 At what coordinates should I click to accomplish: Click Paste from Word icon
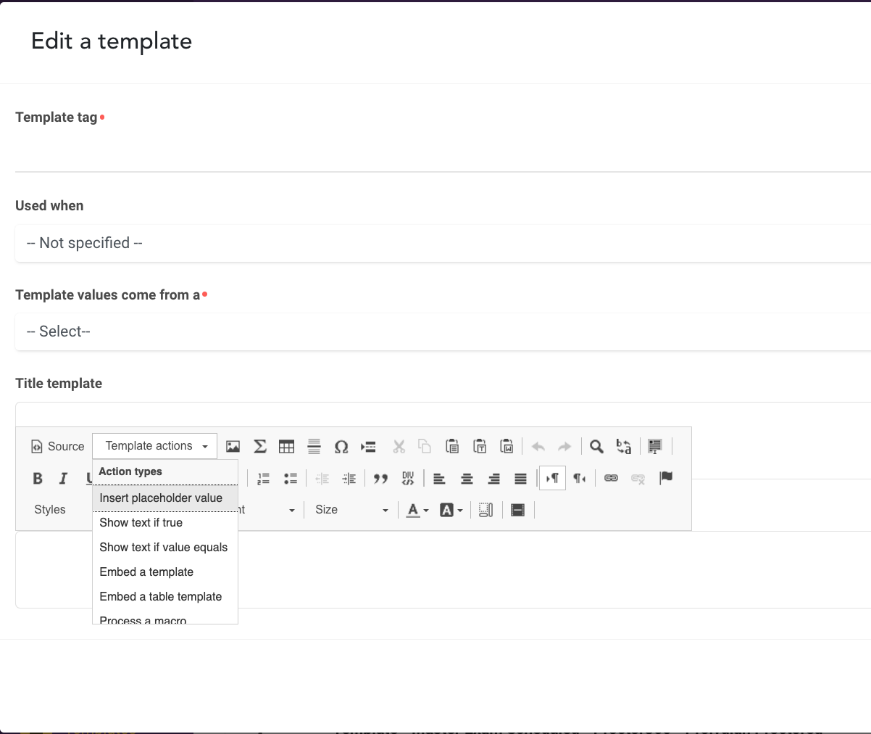[507, 446]
